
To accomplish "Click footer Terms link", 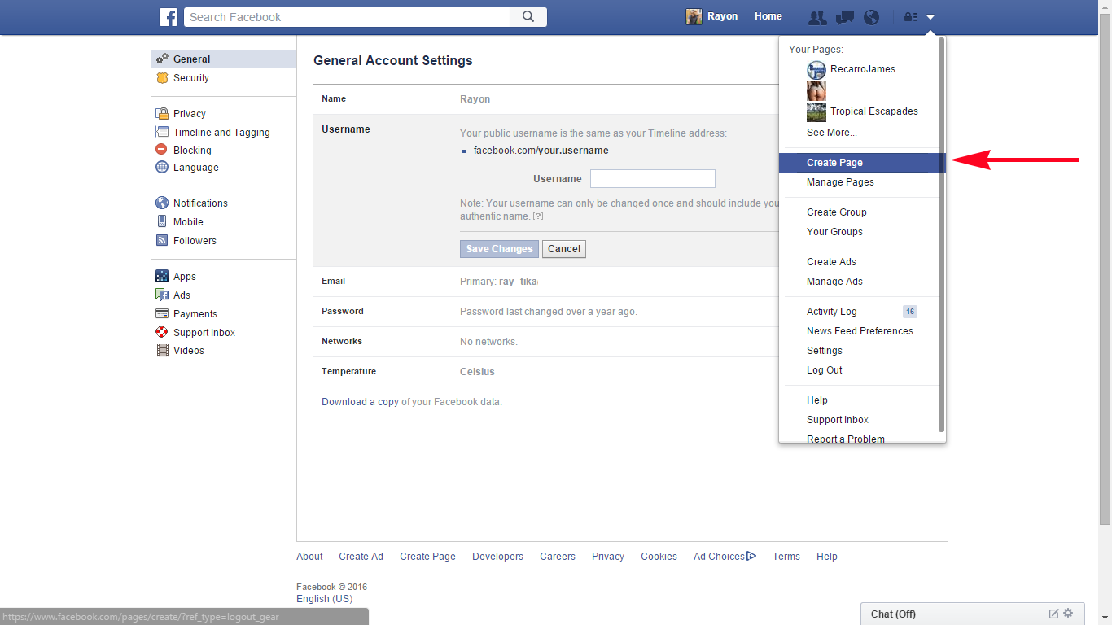I will pos(786,557).
